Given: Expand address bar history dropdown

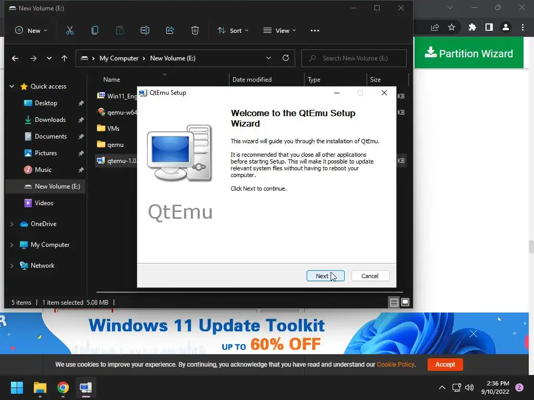Looking at the screenshot, I should [x=269, y=58].
